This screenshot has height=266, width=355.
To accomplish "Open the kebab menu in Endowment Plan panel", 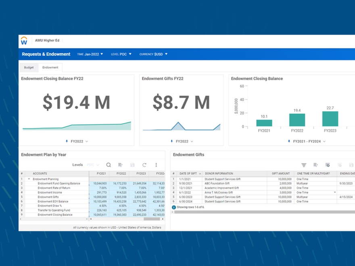I will pyautogui.click(x=156, y=165).
